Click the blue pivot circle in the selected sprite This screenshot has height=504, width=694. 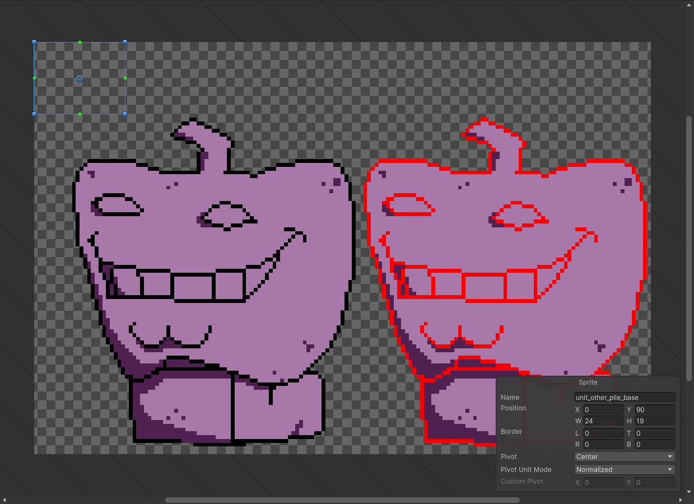point(80,78)
